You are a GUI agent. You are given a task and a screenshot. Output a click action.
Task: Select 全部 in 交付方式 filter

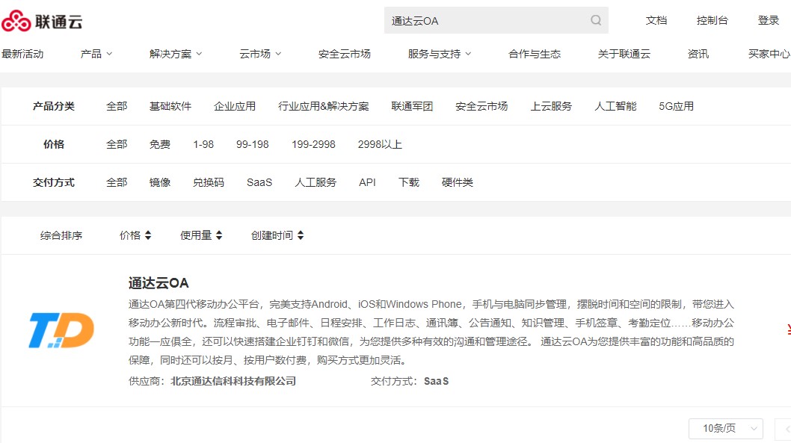pyautogui.click(x=117, y=182)
